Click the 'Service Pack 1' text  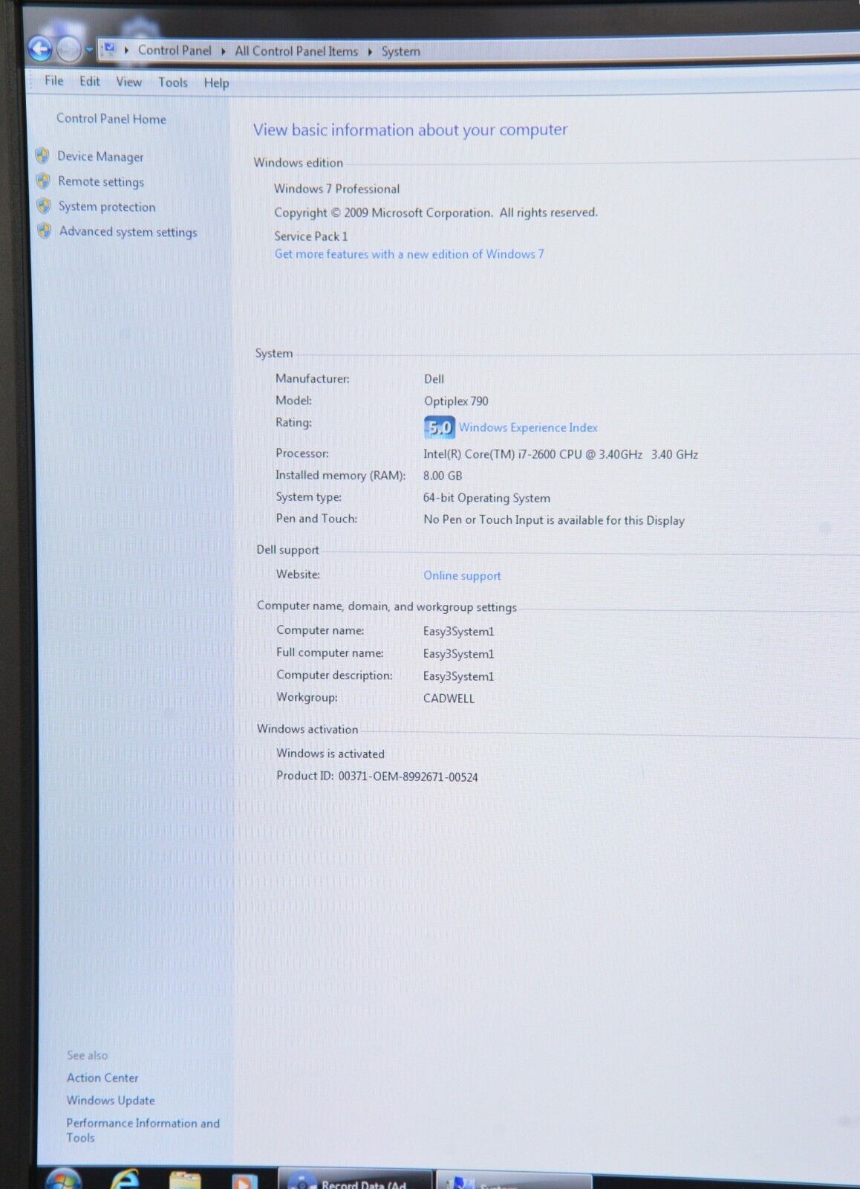coord(310,236)
